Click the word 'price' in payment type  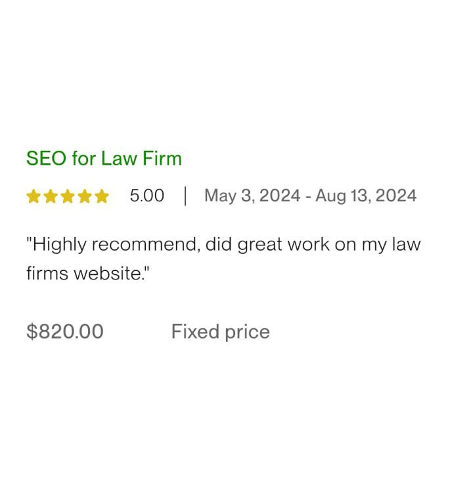click(248, 333)
